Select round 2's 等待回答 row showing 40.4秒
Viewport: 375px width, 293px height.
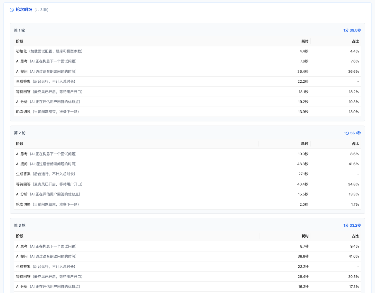coord(49,184)
